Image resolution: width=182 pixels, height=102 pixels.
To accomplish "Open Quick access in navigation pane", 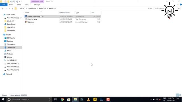I will [11, 14].
